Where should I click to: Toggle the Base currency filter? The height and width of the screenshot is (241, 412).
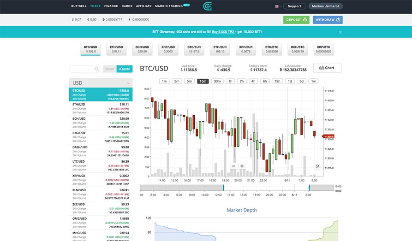coord(109,69)
